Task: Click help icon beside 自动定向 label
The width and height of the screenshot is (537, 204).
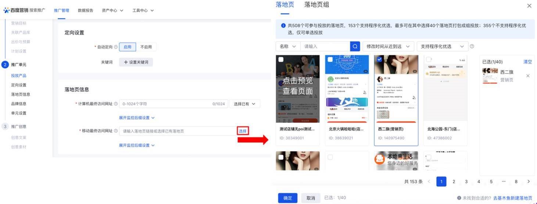Action: tap(116, 47)
